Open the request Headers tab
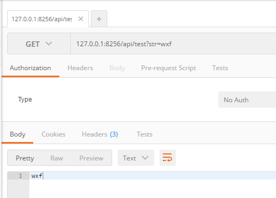The height and width of the screenshot is (198, 276). [x=80, y=68]
